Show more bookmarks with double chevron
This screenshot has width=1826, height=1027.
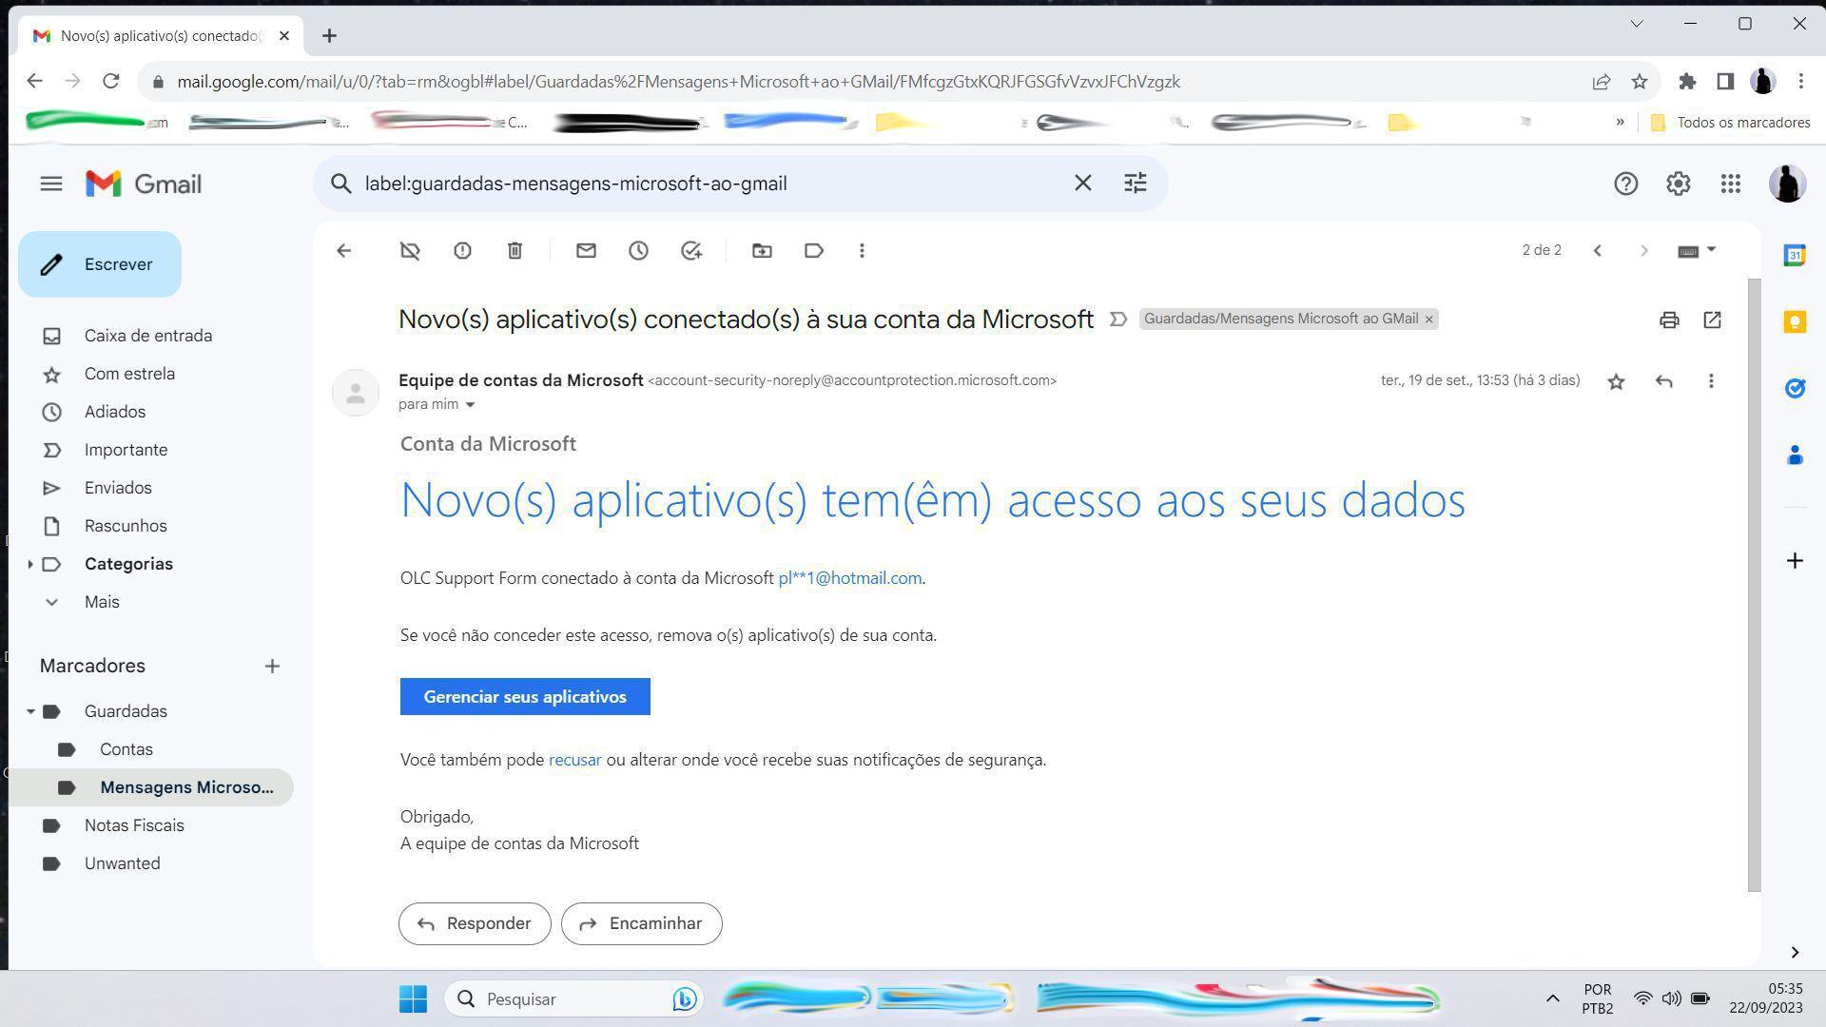1620,123
